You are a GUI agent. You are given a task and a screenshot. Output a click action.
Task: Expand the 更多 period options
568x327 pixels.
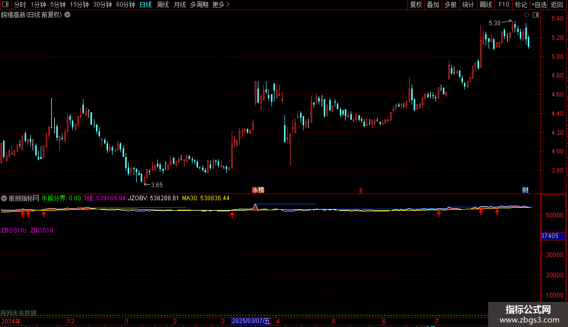pyautogui.click(x=221, y=5)
